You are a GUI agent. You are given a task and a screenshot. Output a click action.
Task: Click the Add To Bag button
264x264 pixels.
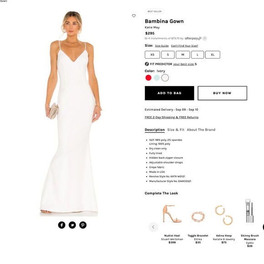coord(169,93)
